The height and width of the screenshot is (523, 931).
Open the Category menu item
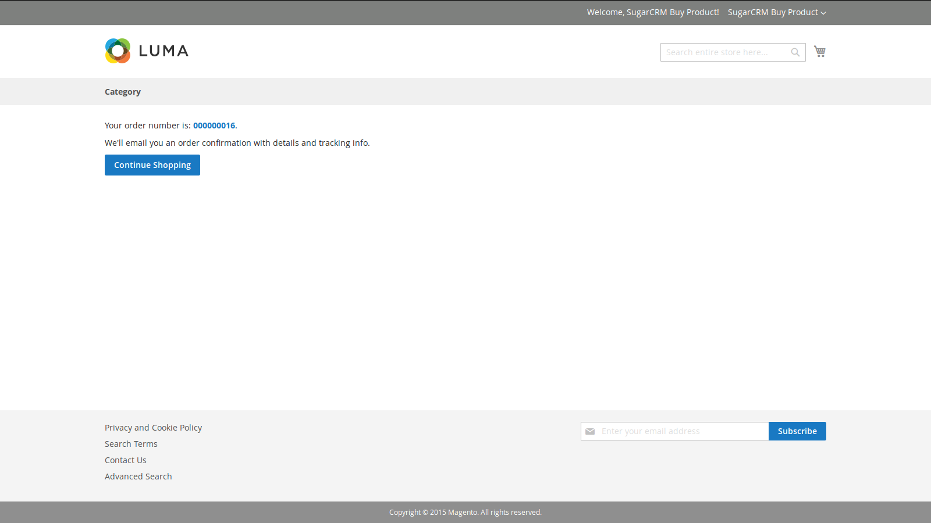point(123,92)
